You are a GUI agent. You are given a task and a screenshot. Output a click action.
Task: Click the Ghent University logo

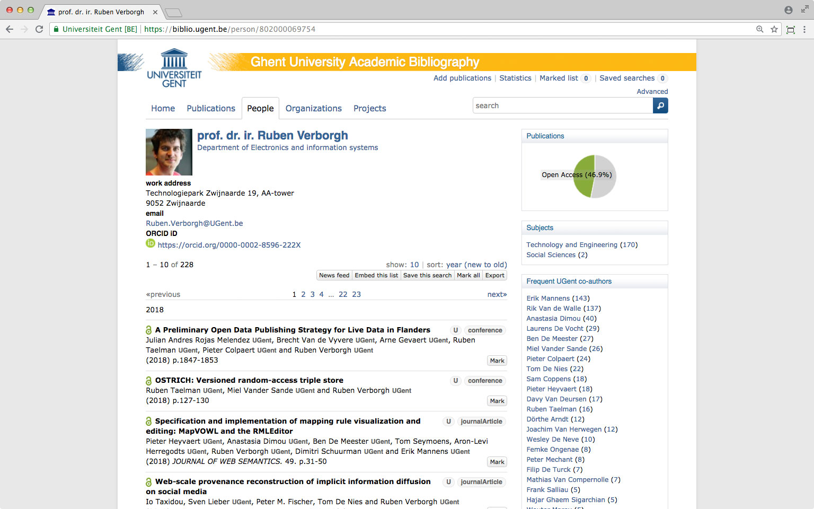coord(174,68)
